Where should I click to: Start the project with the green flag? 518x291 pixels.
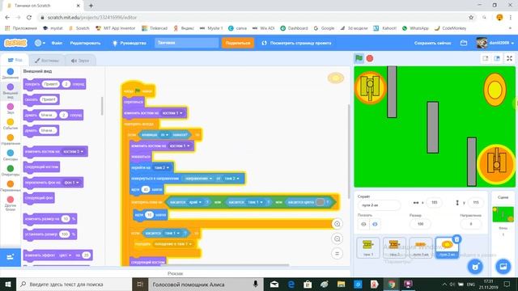[359, 58]
